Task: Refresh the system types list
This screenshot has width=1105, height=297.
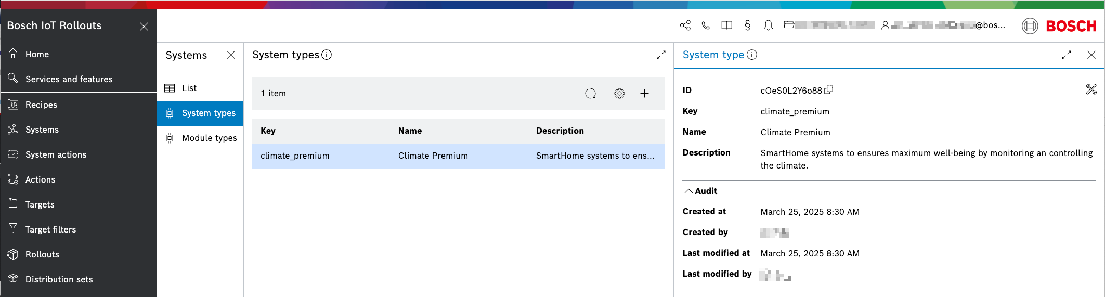Action: click(590, 94)
